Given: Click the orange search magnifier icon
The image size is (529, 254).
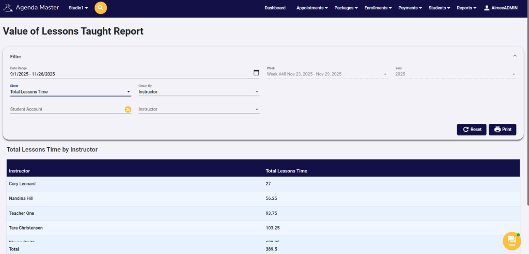Looking at the screenshot, I should pos(101,8).
